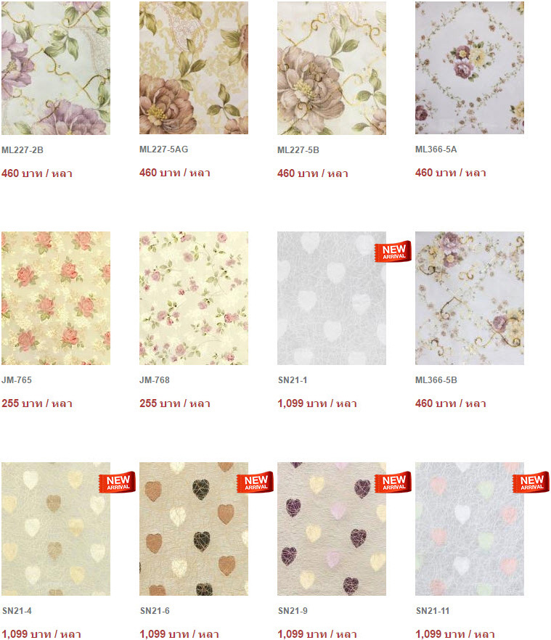
Task: Open the ML227-5AG floral fabric image
Action: pyautogui.click(x=194, y=67)
